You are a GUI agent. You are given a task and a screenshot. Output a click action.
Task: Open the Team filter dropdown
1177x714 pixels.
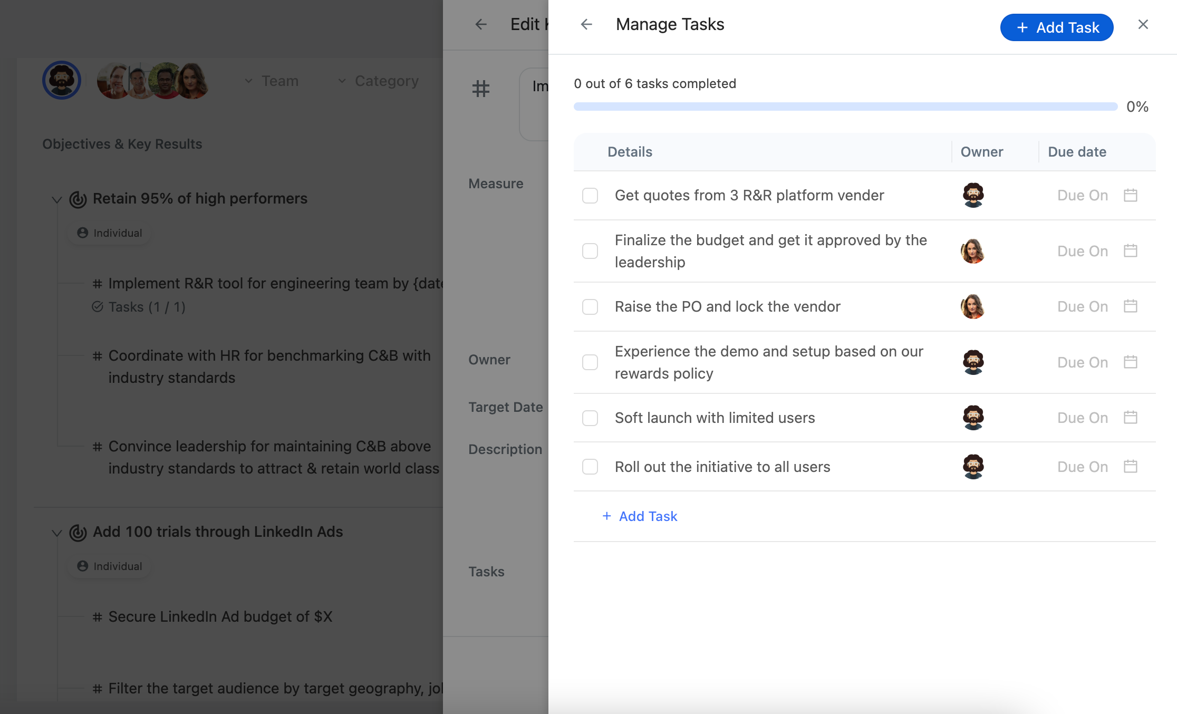click(x=272, y=81)
